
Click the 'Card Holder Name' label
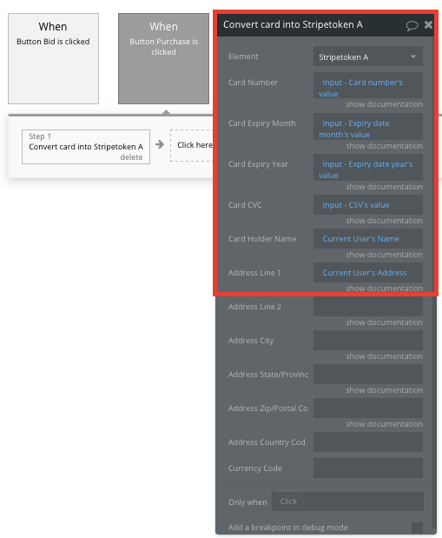262,239
